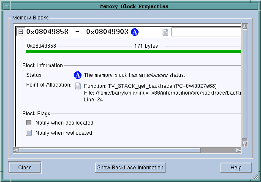
Task: Click the vertical scrollbar down arrow
Action: tap(244, 144)
